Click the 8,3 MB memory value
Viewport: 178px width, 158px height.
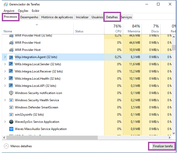(135, 57)
